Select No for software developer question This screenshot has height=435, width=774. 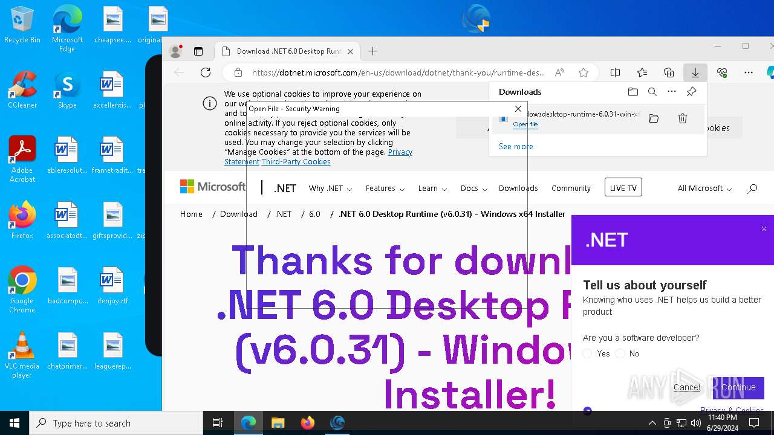(620, 353)
